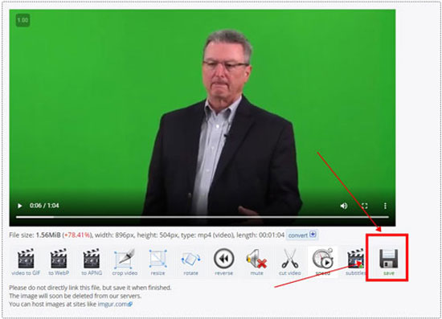
Task: Enter fullscreen mode in video player
Action: click(x=365, y=206)
